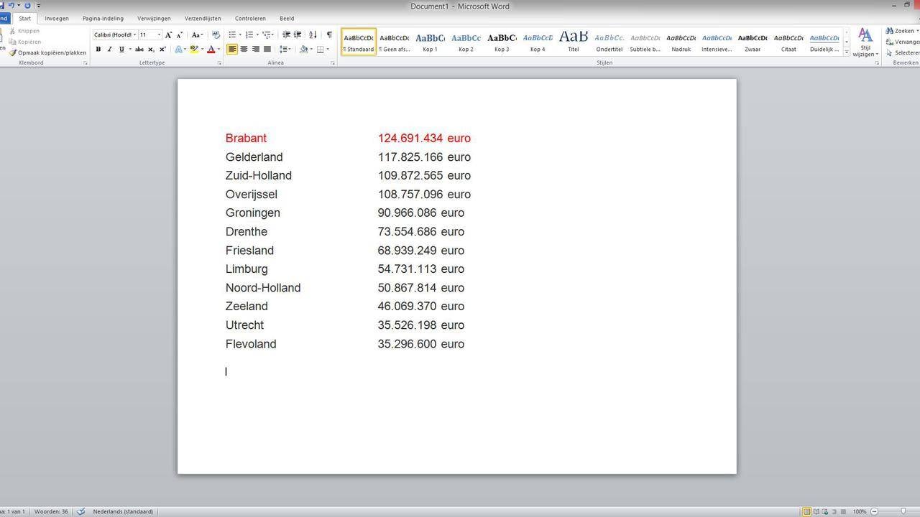This screenshot has width=920, height=517.
Task: Apply bullet list icon
Action: coord(232,34)
